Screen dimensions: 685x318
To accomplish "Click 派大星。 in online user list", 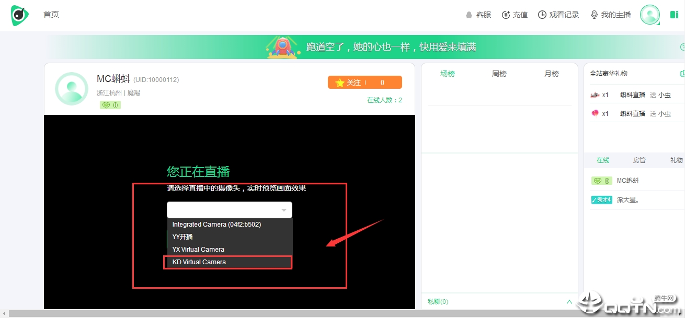I will click(628, 200).
